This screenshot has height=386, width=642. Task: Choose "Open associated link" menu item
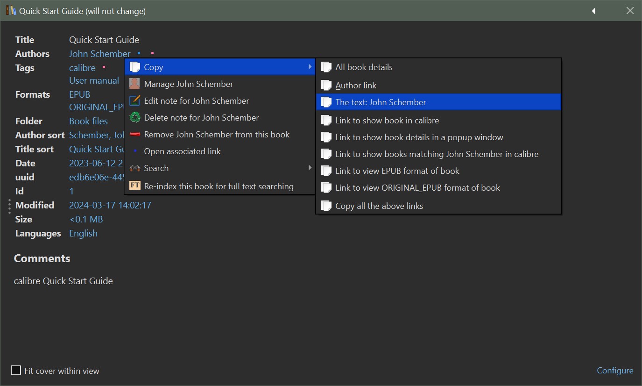(x=182, y=151)
